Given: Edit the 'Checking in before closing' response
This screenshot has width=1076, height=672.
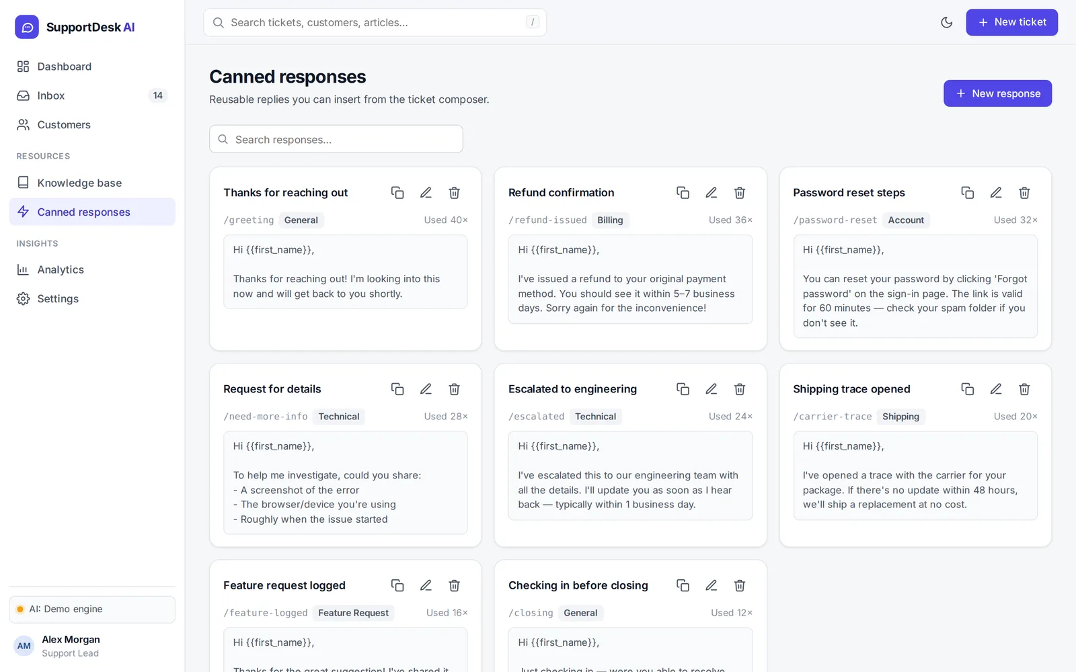Looking at the screenshot, I should click(x=711, y=585).
